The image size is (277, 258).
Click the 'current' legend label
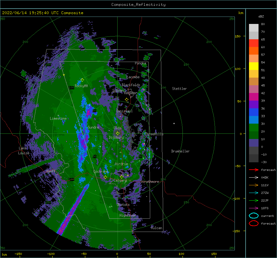(267, 216)
